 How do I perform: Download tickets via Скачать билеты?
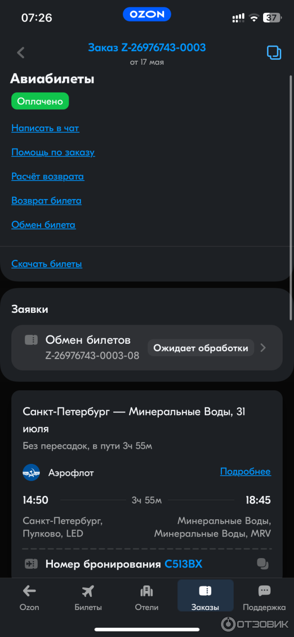[x=47, y=264]
